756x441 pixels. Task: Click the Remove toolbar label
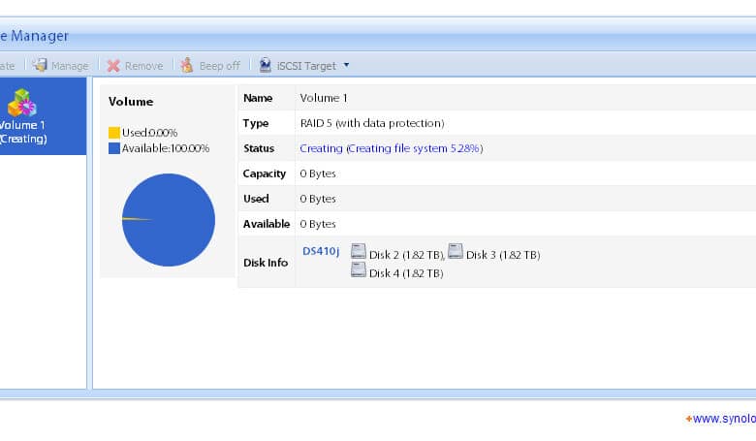[143, 66]
